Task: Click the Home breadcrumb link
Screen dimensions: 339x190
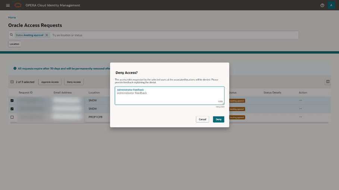Action: (x=12, y=17)
